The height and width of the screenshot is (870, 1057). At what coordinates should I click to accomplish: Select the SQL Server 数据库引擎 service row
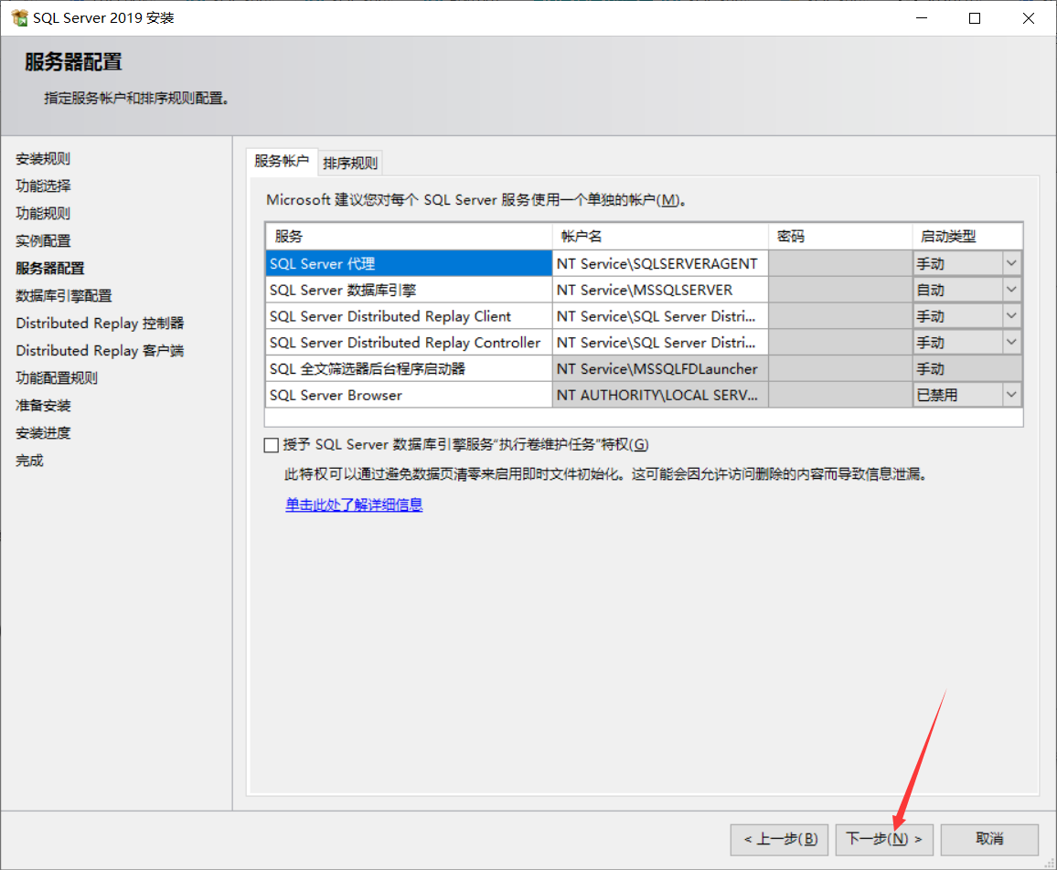pos(410,290)
